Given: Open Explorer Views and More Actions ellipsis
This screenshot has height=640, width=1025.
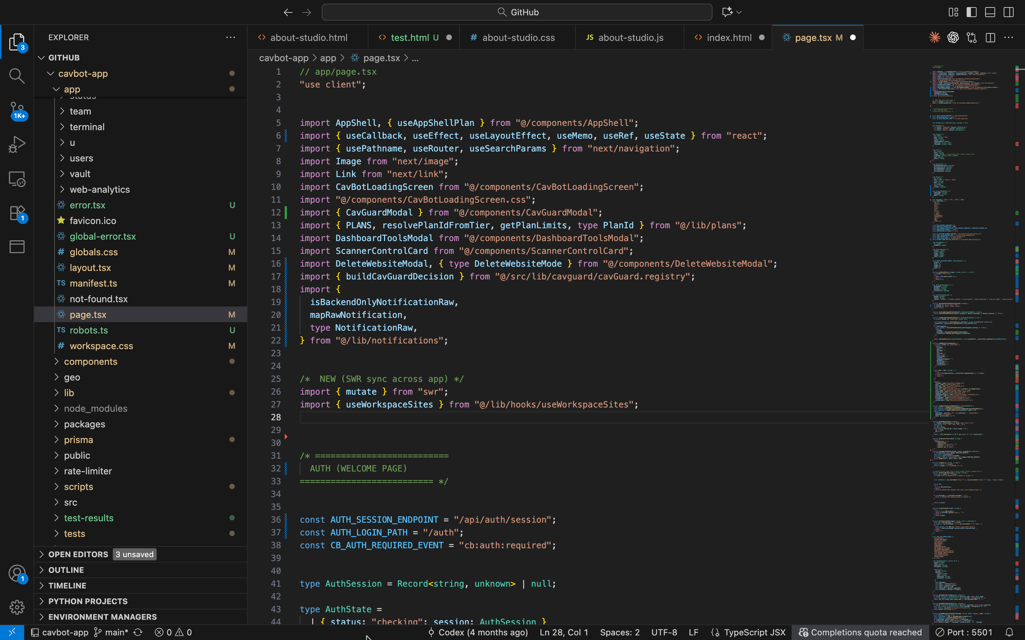Looking at the screenshot, I should pos(230,37).
